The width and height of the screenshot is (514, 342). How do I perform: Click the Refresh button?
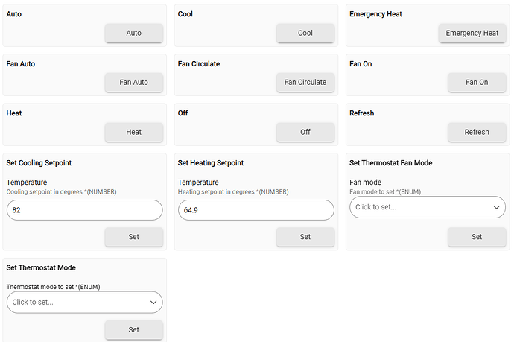click(477, 132)
